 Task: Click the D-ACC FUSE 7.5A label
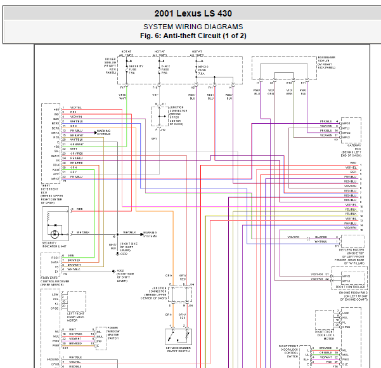click(x=165, y=69)
